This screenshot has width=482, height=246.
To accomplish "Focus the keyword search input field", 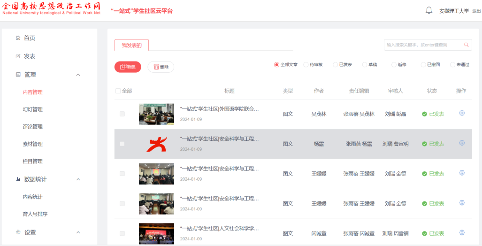I will (x=422, y=45).
